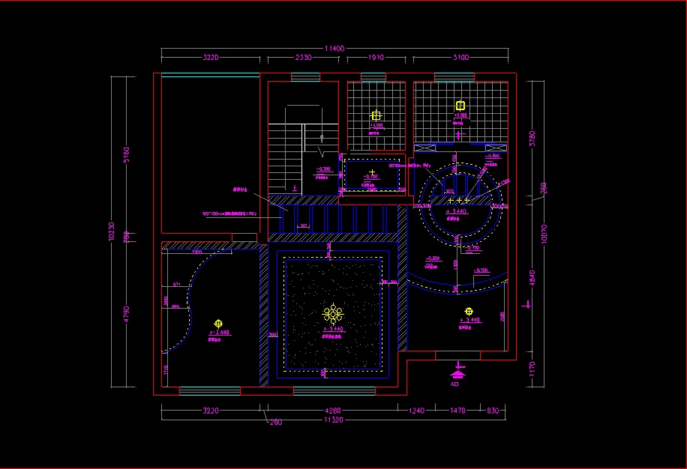Select the speckled ceiling hatch in the central room

(x=332, y=314)
